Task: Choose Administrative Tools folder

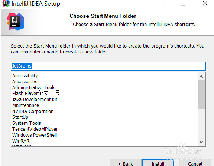Action: pos(34,87)
